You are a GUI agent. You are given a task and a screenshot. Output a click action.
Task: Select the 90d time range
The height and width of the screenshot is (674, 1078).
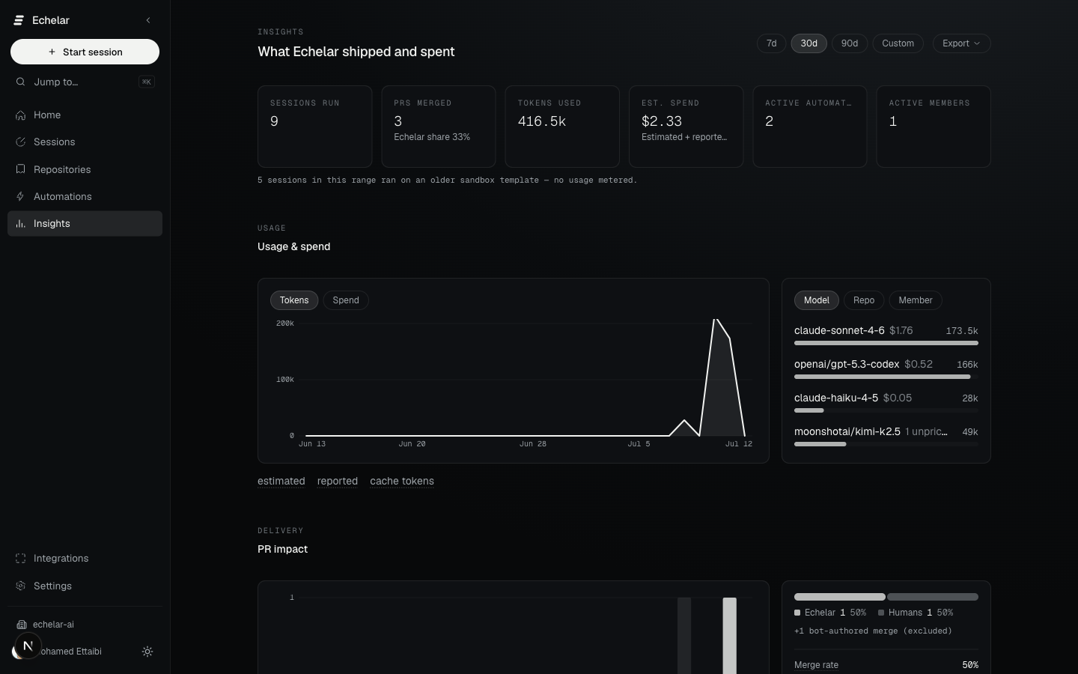850,43
